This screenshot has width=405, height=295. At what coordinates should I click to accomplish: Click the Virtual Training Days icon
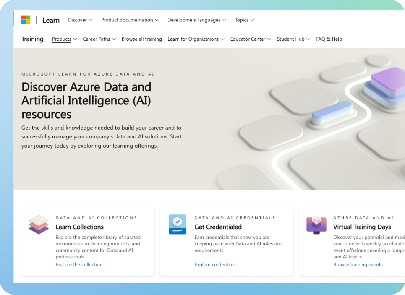316,225
